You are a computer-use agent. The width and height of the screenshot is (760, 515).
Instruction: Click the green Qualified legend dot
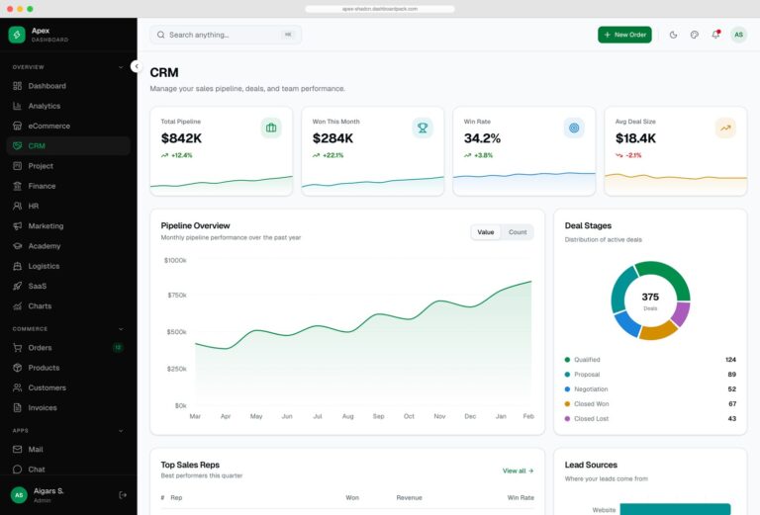(x=567, y=360)
